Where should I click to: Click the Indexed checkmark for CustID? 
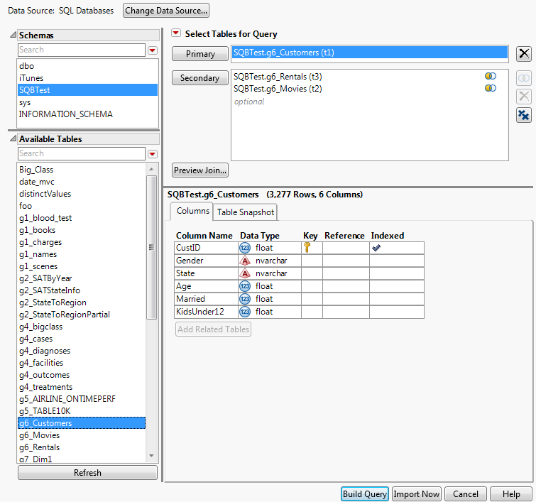coord(376,248)
